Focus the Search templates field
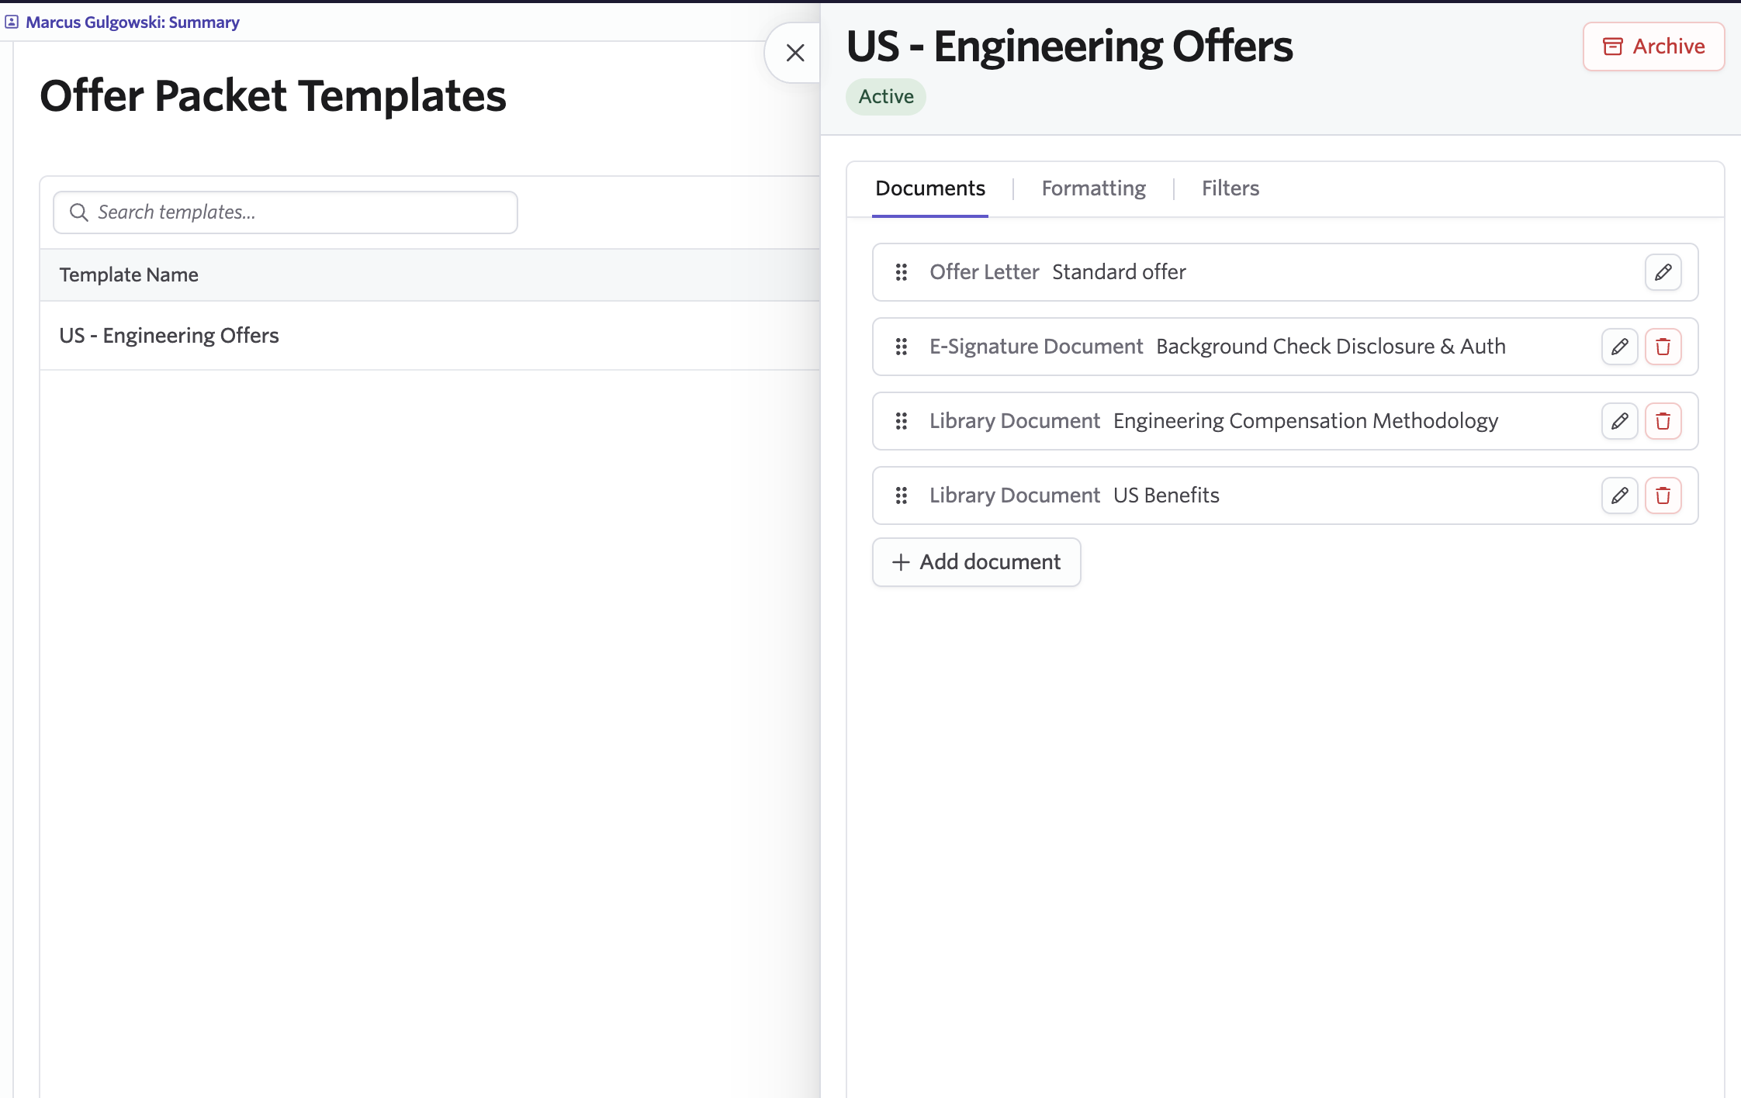 point(286,212)
